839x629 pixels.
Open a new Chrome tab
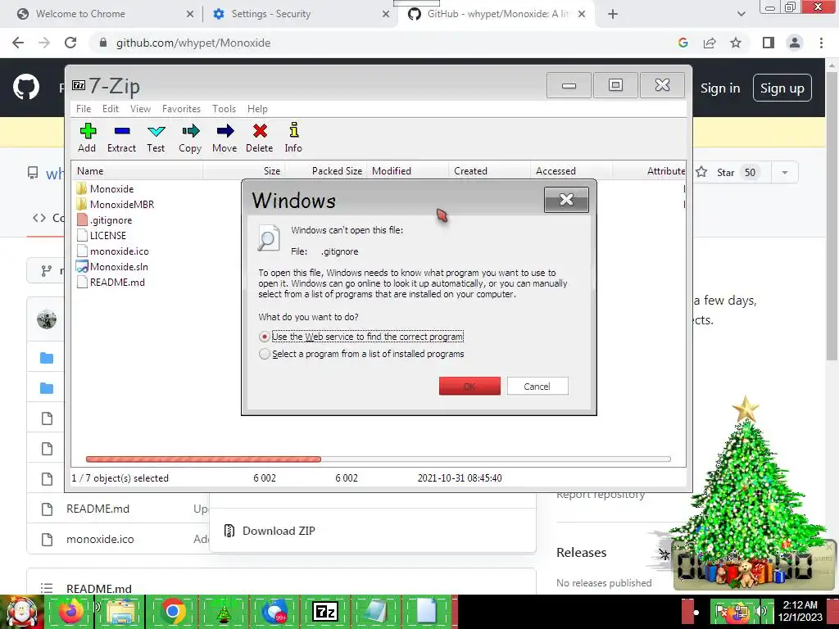pos(613,15)
